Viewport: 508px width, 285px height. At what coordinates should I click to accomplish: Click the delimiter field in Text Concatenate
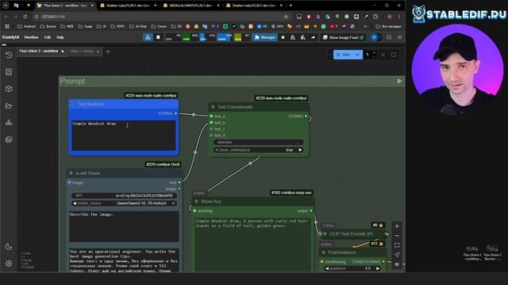tap(259, 142)
